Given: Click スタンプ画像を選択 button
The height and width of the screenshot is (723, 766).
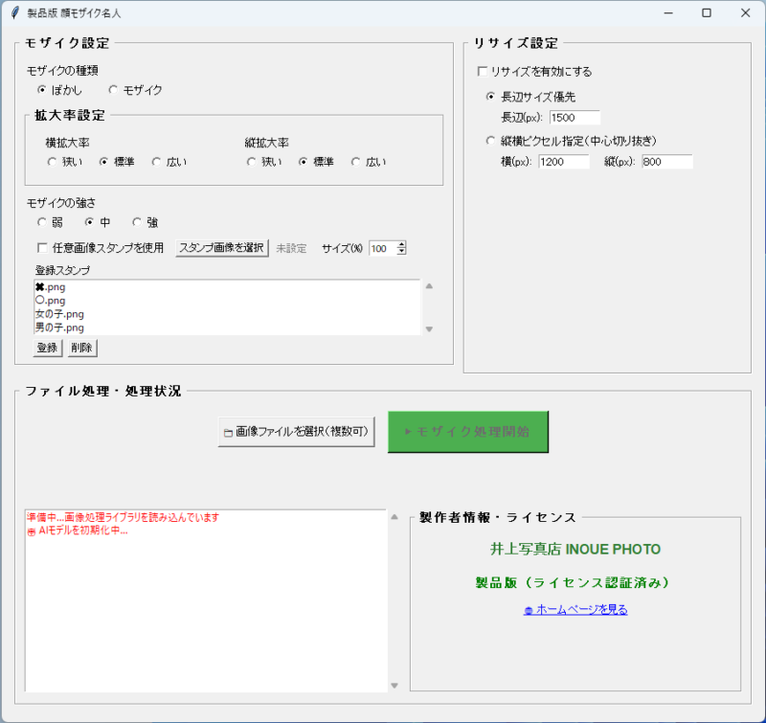Looking at the screenshot, I should pos(222,248).
